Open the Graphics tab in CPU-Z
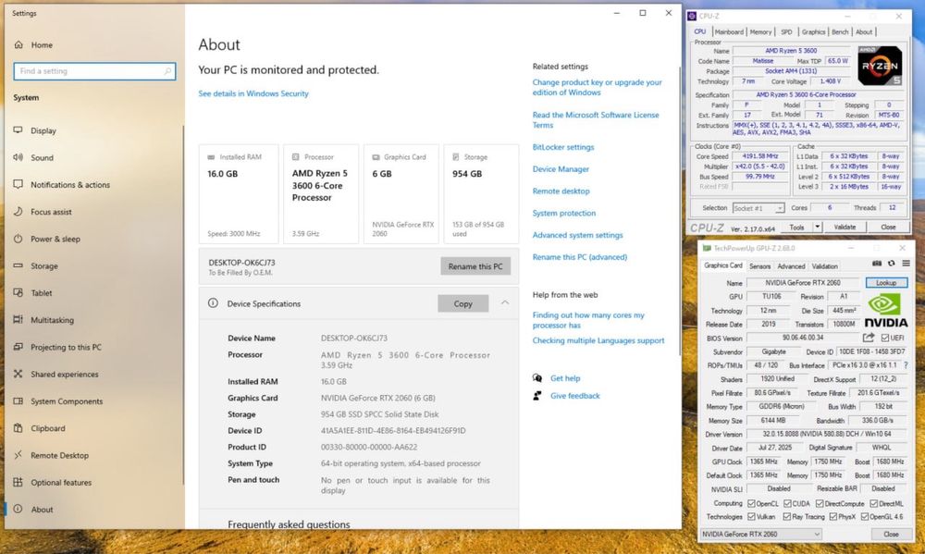925x554 pixels. (813, 31)
